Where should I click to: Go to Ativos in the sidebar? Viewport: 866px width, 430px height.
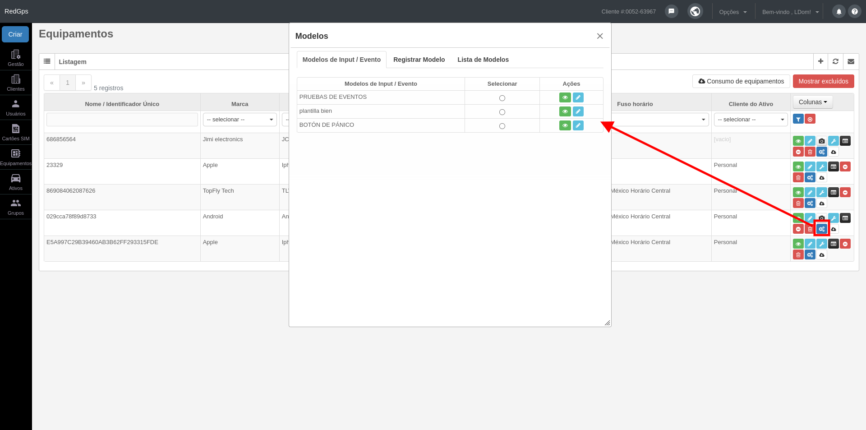point(16,182)
